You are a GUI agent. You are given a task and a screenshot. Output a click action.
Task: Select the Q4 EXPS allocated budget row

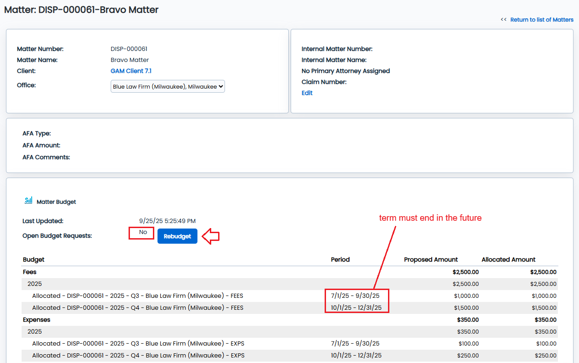click(x=138, y=356)
